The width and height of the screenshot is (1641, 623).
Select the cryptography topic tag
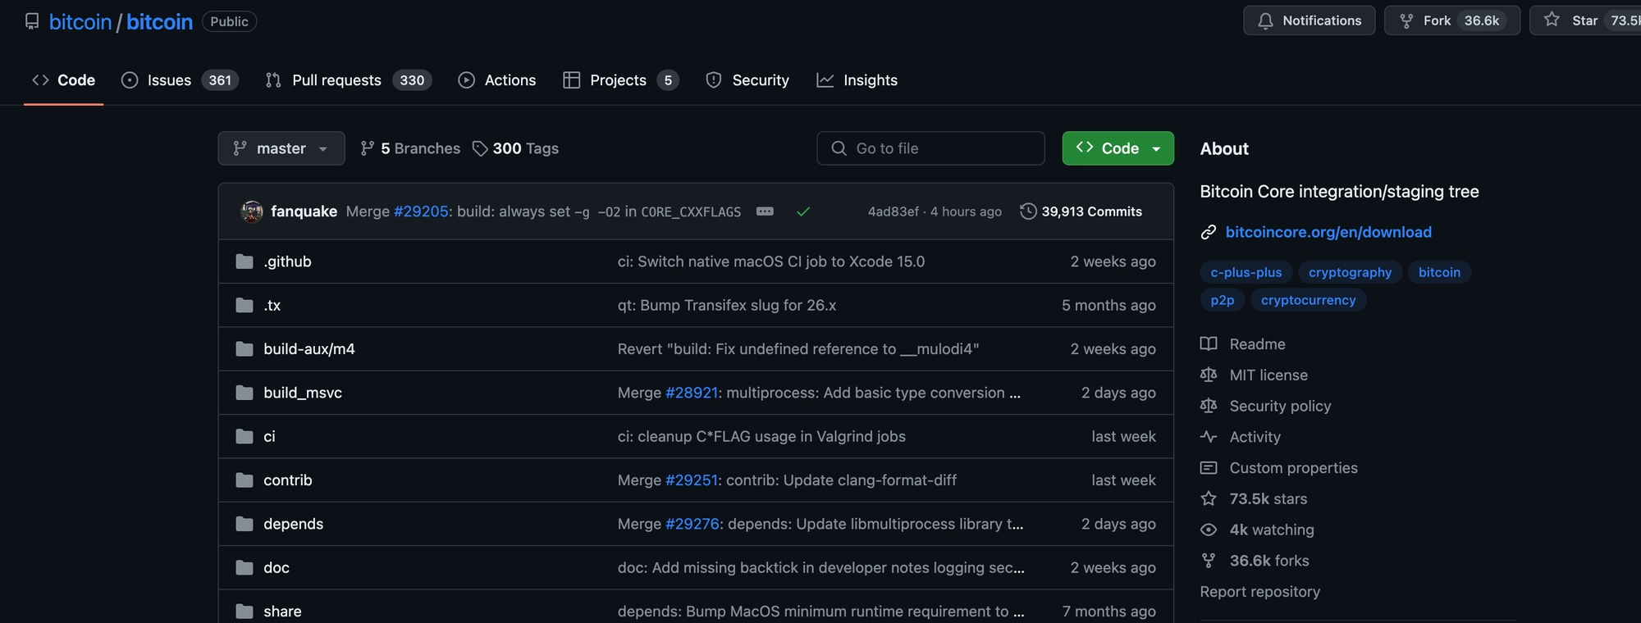point(1350,272)
